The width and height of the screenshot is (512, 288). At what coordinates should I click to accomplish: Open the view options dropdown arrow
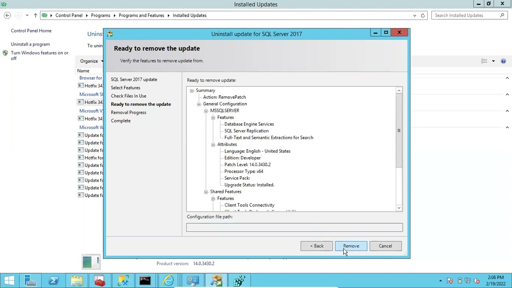pyautogui.click(x=493, y=61)
